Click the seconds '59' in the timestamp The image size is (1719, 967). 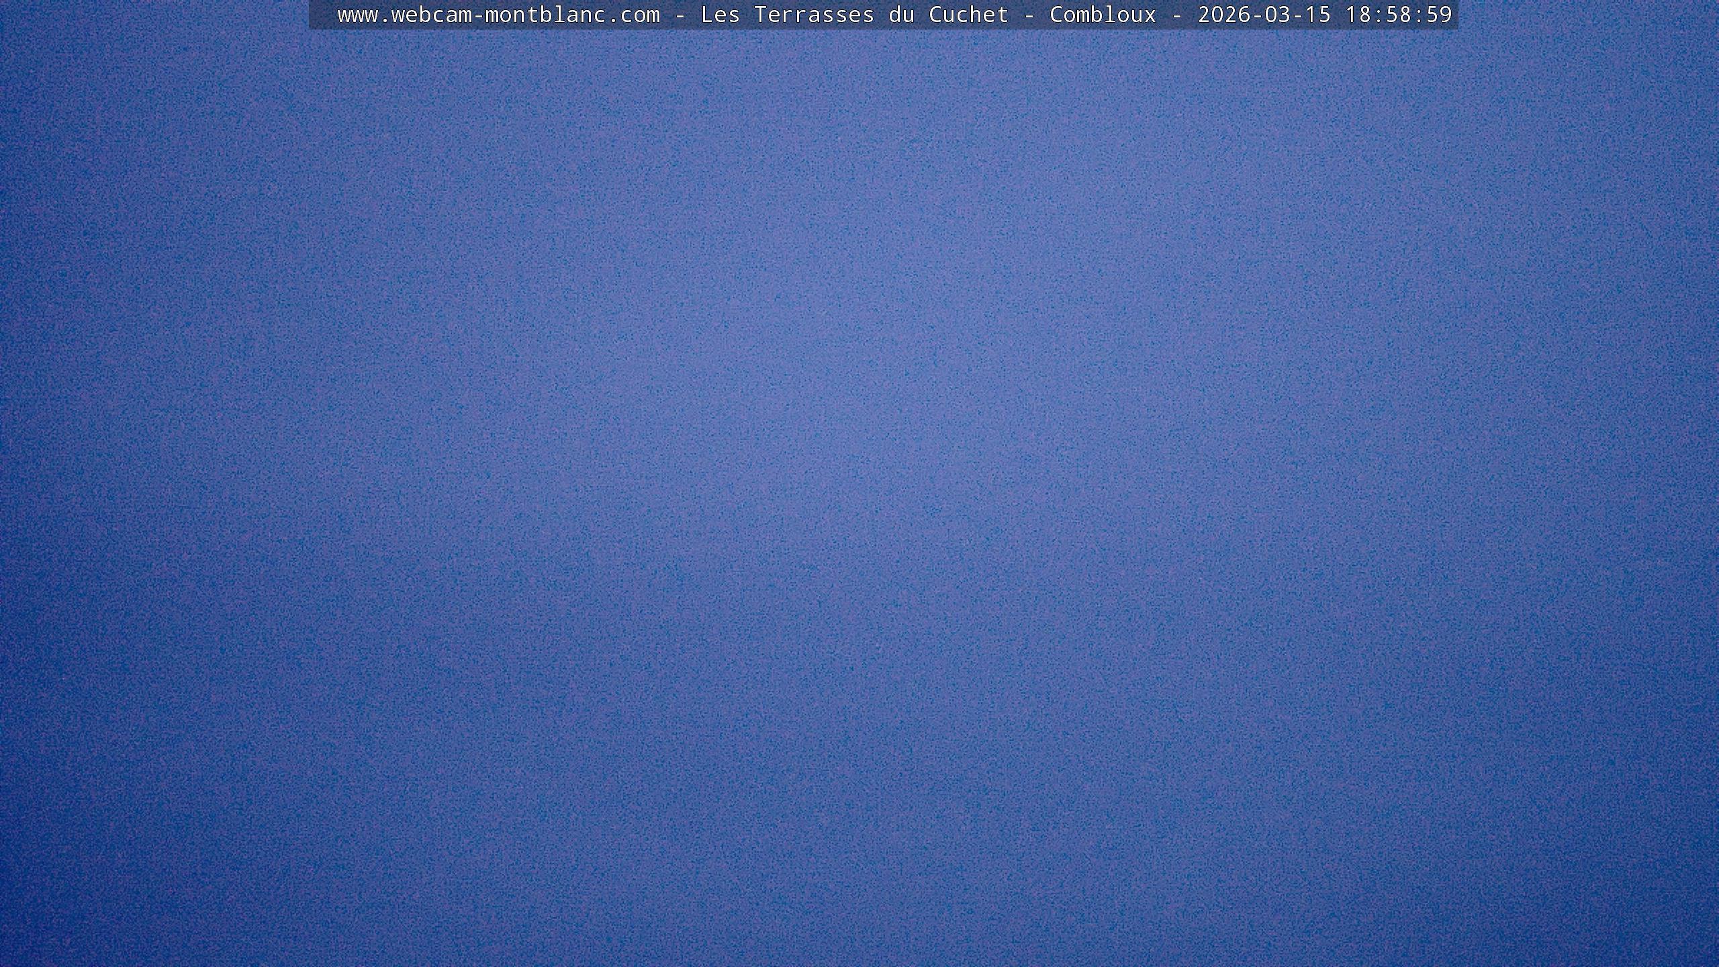point(1439,15)
